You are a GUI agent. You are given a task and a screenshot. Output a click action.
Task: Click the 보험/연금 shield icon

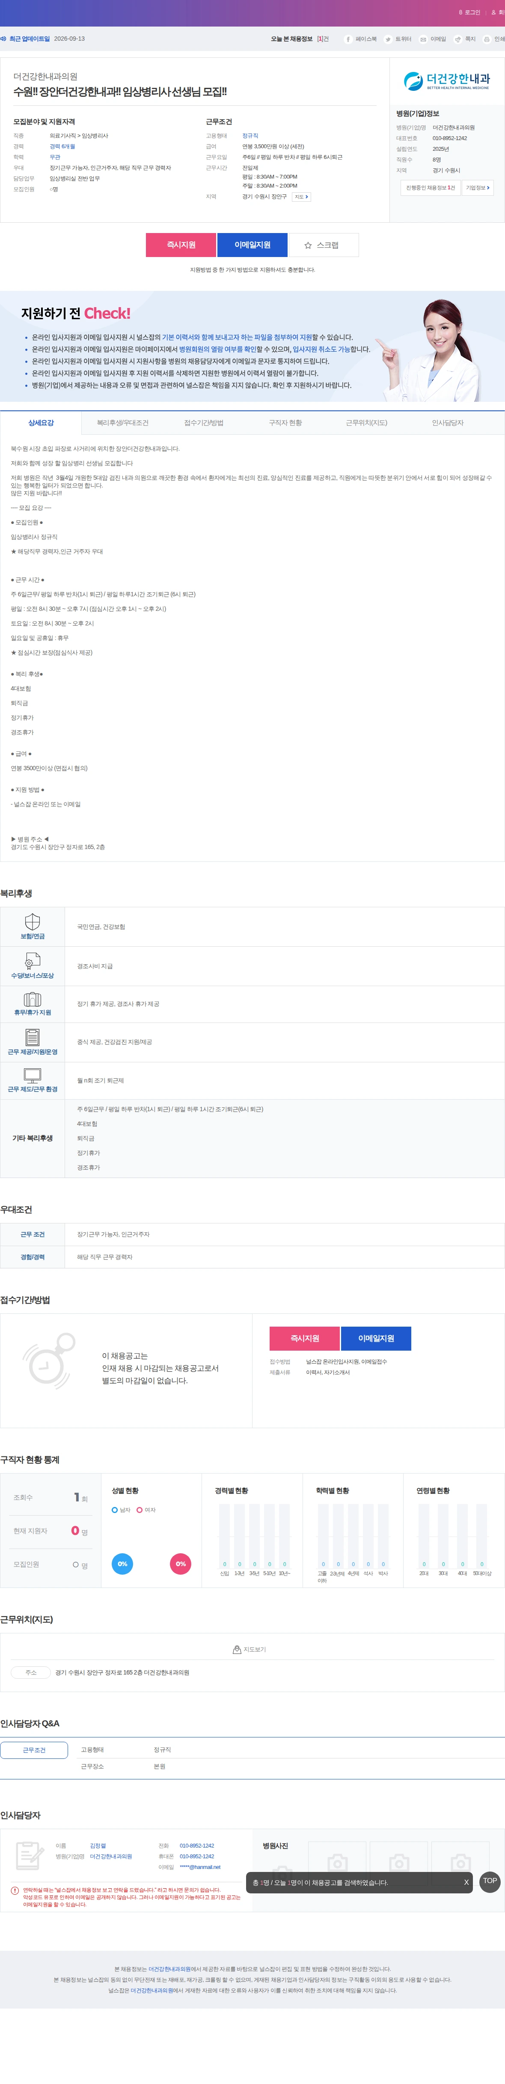(33, 921)
